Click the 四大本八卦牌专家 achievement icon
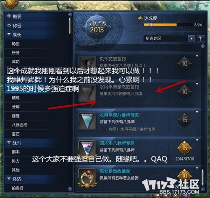 (x=87, y=148)
